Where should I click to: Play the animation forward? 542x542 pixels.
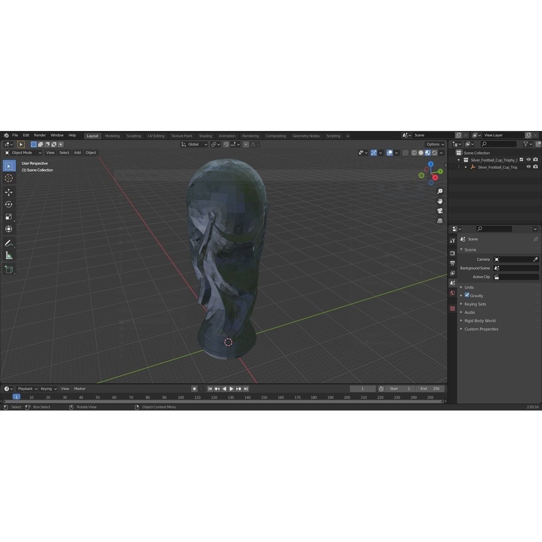tap(231, 389)
